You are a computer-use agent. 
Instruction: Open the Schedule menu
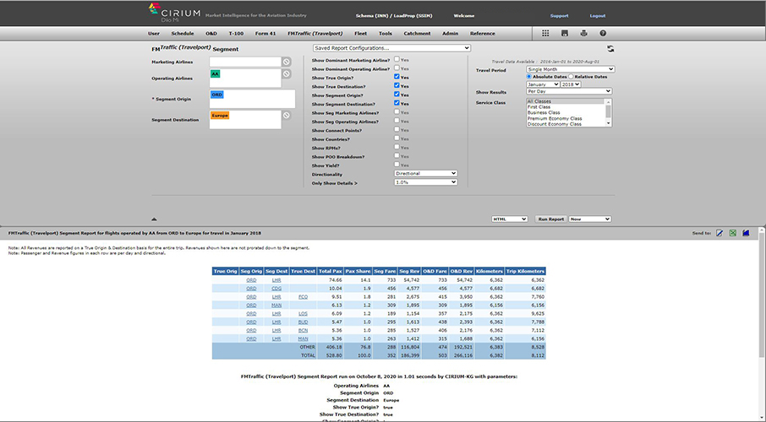(183, 34)
